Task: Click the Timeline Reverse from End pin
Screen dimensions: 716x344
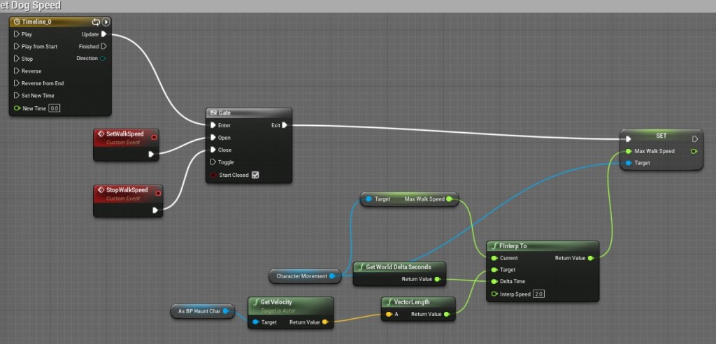Action: click(17, 83)
